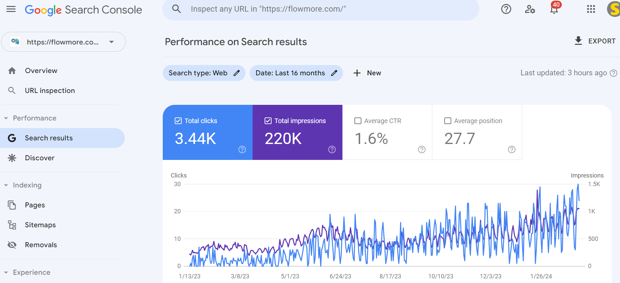620x283 pixels.
Task: Show help tooltip for Average CTR
Action: [x=422, y=150]
